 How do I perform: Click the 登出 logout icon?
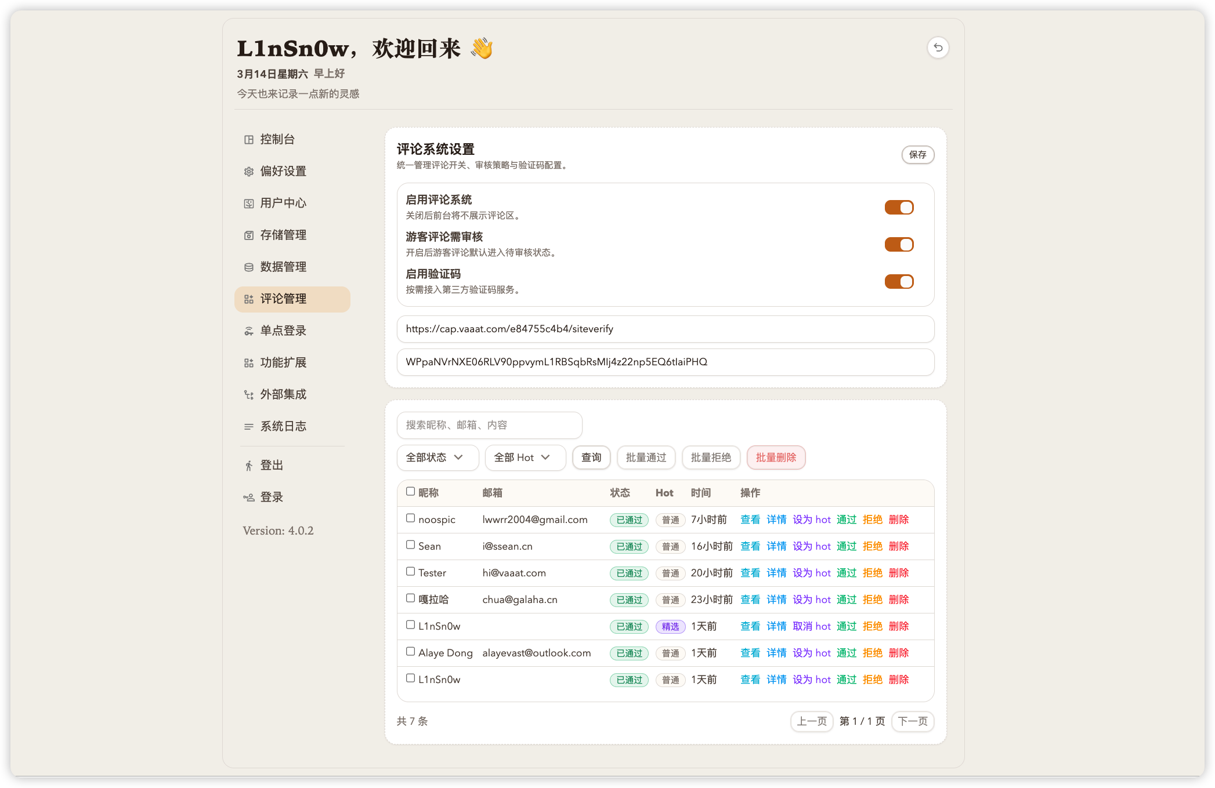[x=249, y=466]
